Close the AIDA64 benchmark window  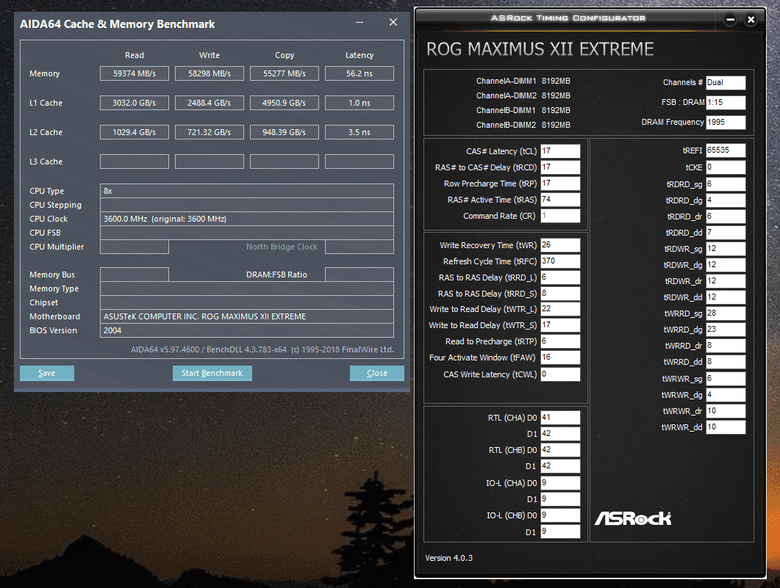393,22
